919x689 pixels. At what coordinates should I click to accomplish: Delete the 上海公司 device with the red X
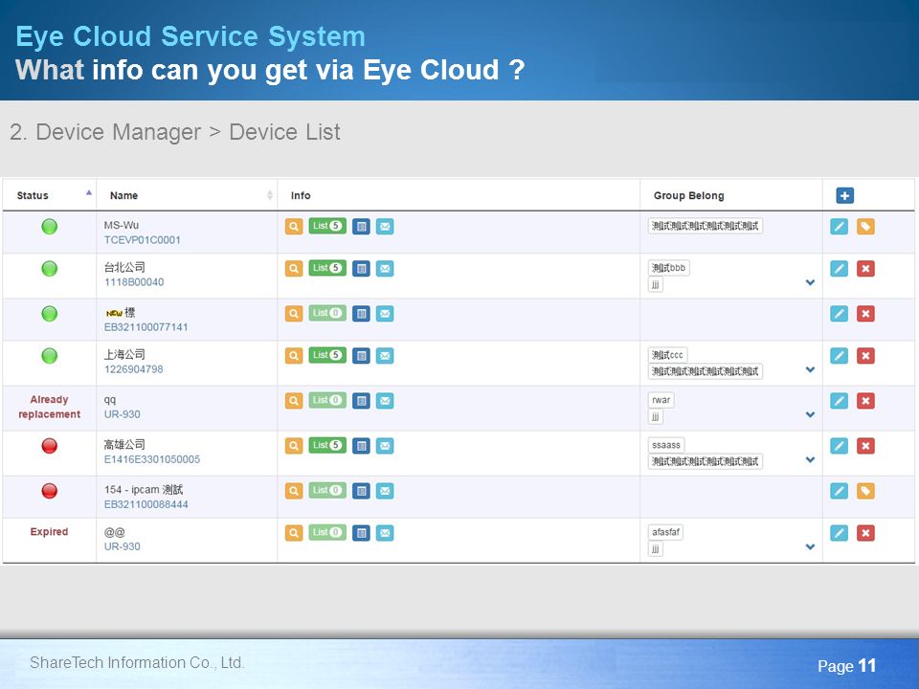pyautogui.click(x=865, y=356)
